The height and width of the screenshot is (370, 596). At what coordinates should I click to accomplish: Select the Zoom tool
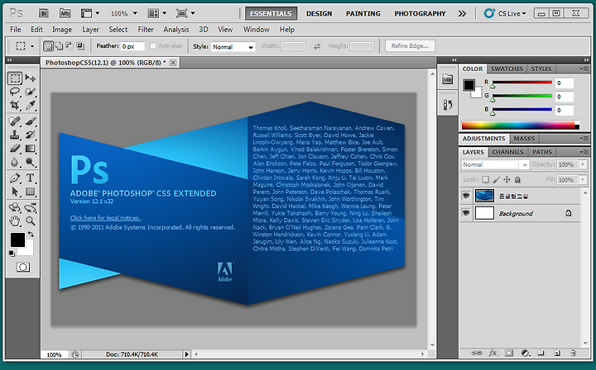point(31,221)
